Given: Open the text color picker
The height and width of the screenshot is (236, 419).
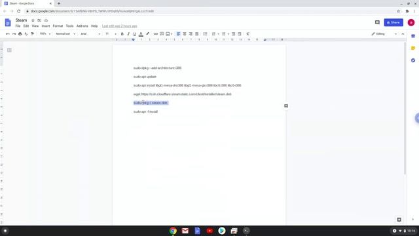Looking at the screenshot, I should [141, 34].
